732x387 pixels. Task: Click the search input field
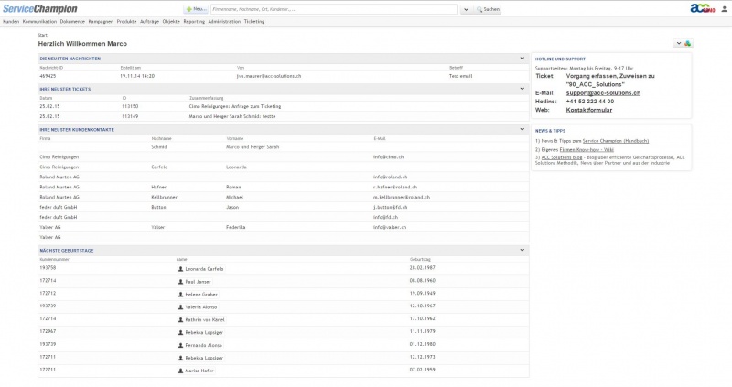click(x=334, y=9)
